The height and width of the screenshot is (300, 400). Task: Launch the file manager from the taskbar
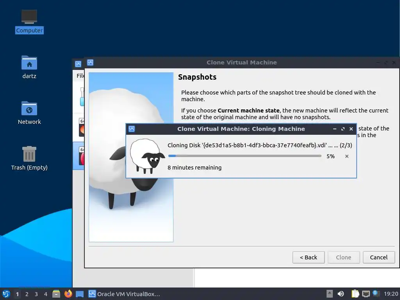[x=56, y=294]
